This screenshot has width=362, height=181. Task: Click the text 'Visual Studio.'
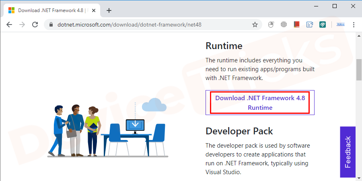(223, 172)
